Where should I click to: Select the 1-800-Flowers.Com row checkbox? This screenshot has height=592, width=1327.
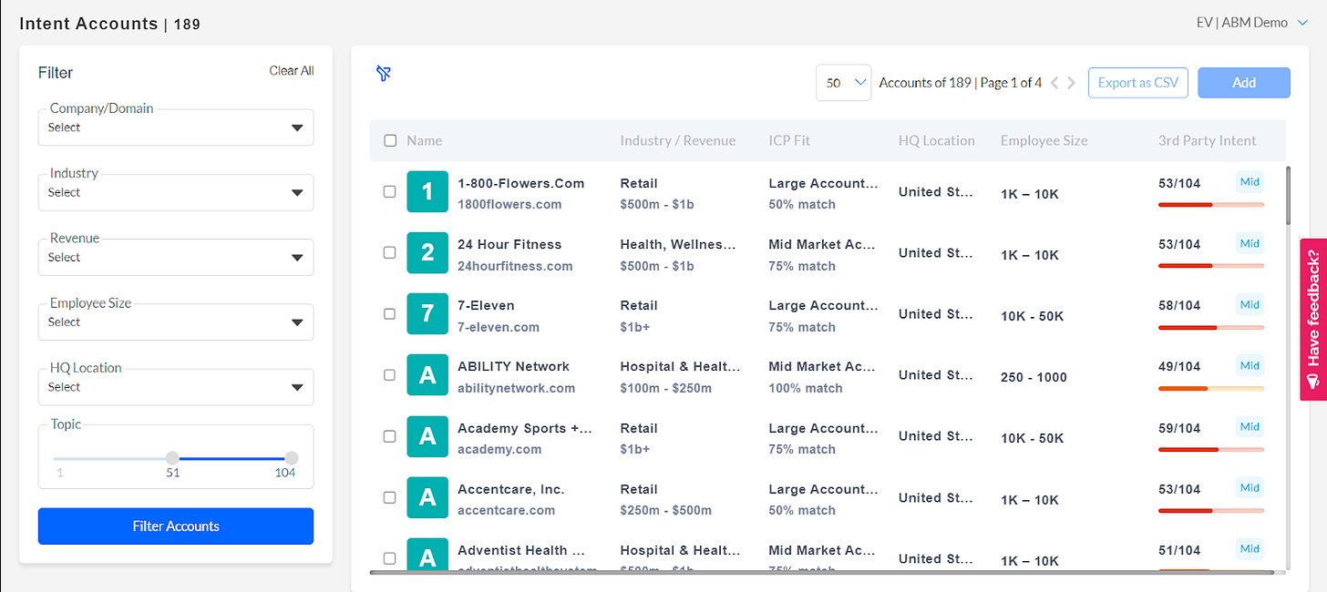point(389,191)
